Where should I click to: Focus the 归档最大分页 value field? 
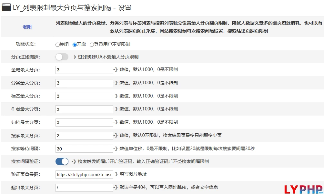84,122
